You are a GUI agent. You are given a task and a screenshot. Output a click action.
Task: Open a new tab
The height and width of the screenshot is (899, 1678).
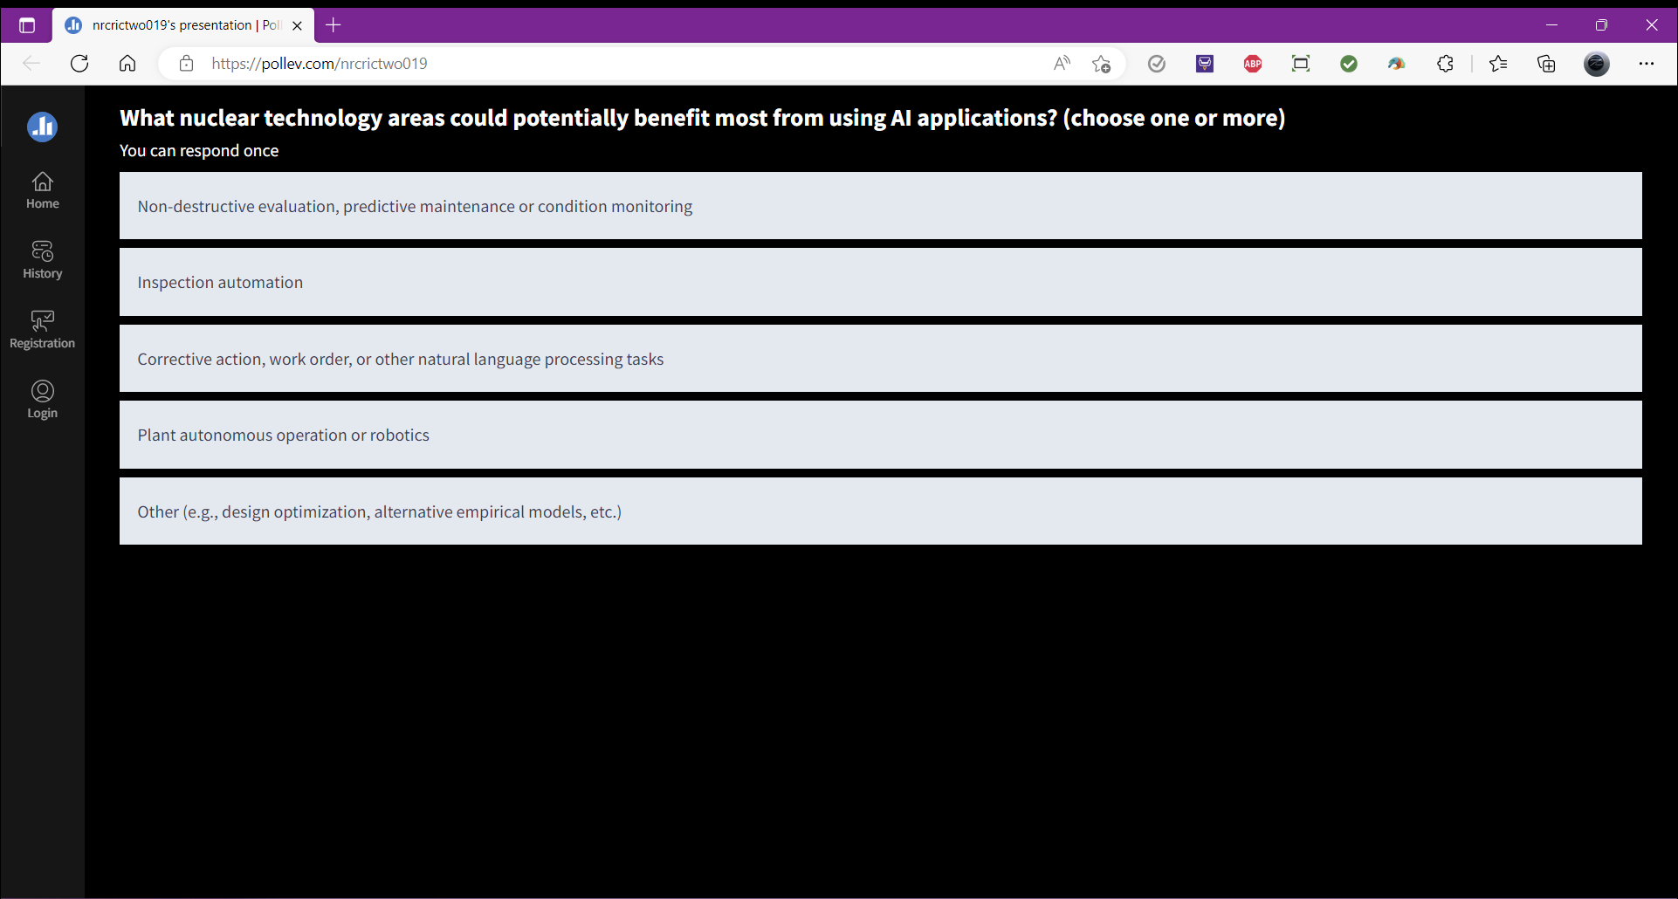coord(334,25)
